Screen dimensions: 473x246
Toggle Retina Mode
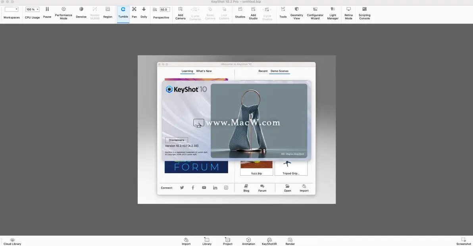pos(348,13)
